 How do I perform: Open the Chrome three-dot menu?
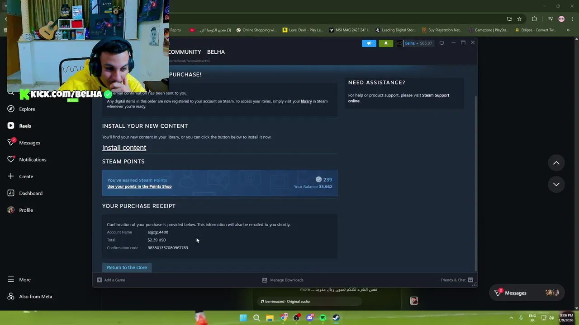pyautogui.click(x=573, y=19)
